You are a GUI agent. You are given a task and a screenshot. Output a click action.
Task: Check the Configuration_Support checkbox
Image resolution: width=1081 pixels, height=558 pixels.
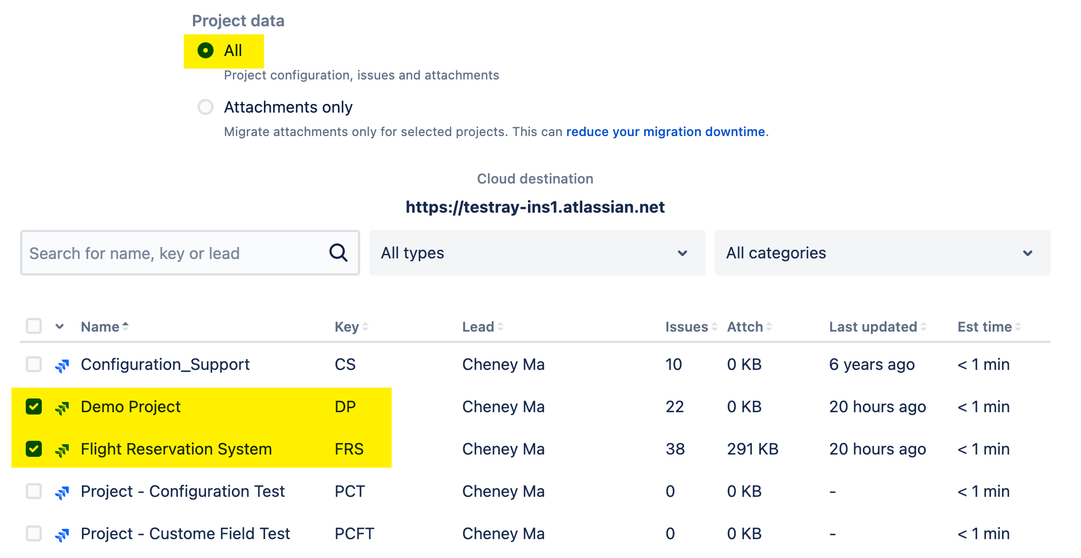point(34,364)
